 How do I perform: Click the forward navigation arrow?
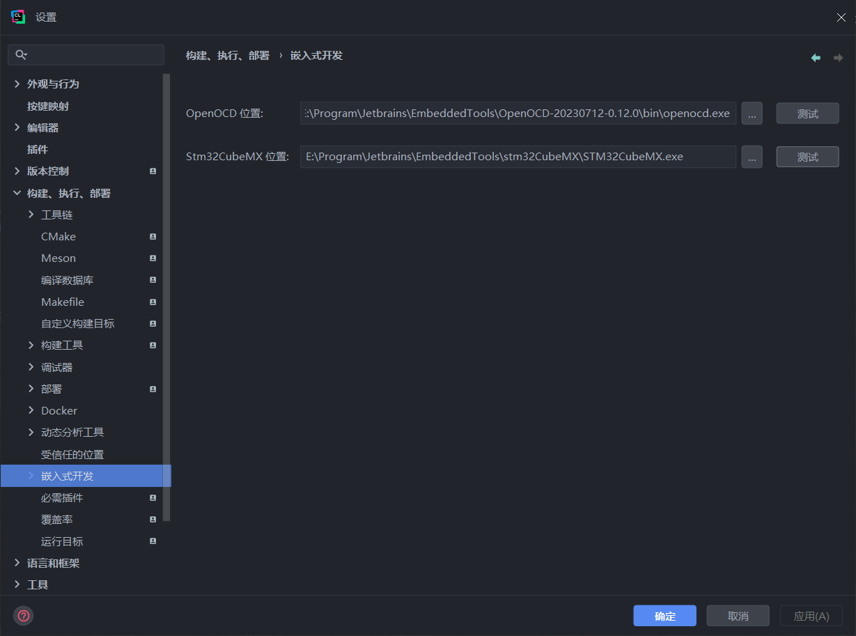click(x=838, y=57)
